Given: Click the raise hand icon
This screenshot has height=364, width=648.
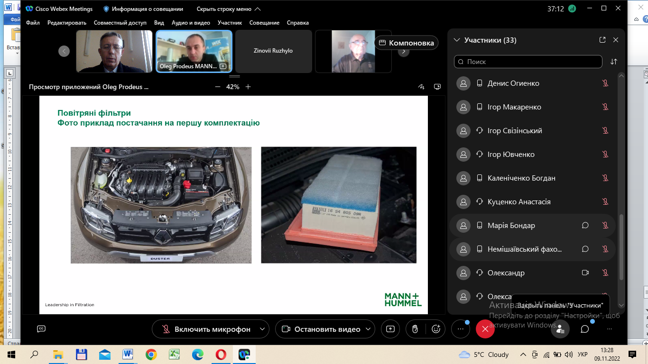Looking at the screenshot, I should (x=415, y=329).
